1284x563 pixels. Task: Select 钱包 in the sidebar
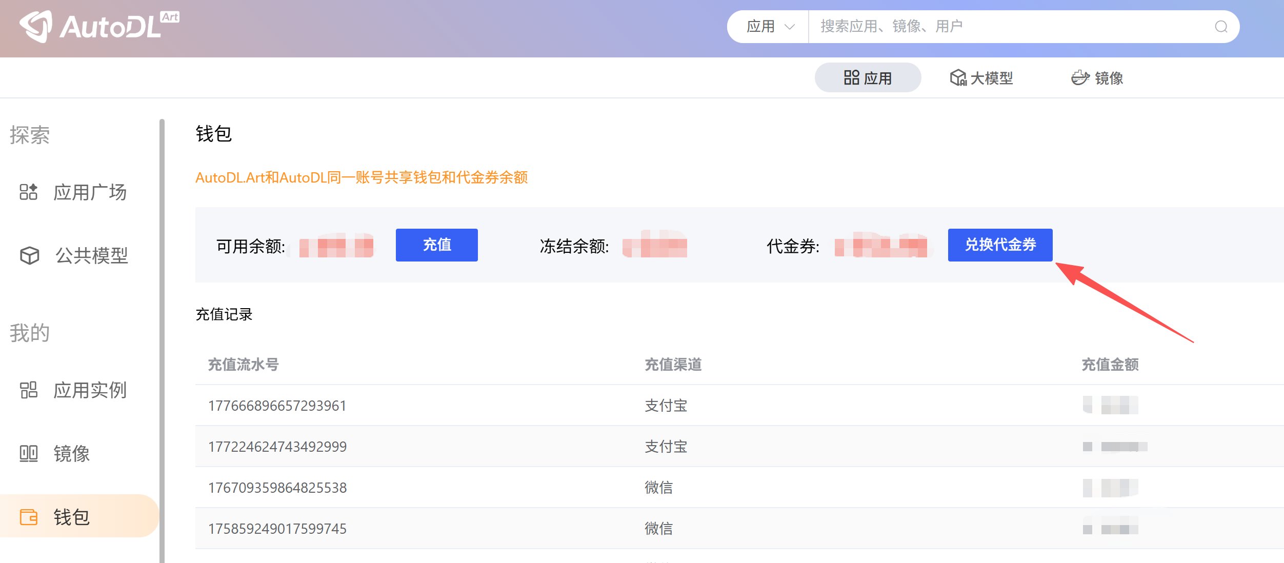[x=79, y=516]
